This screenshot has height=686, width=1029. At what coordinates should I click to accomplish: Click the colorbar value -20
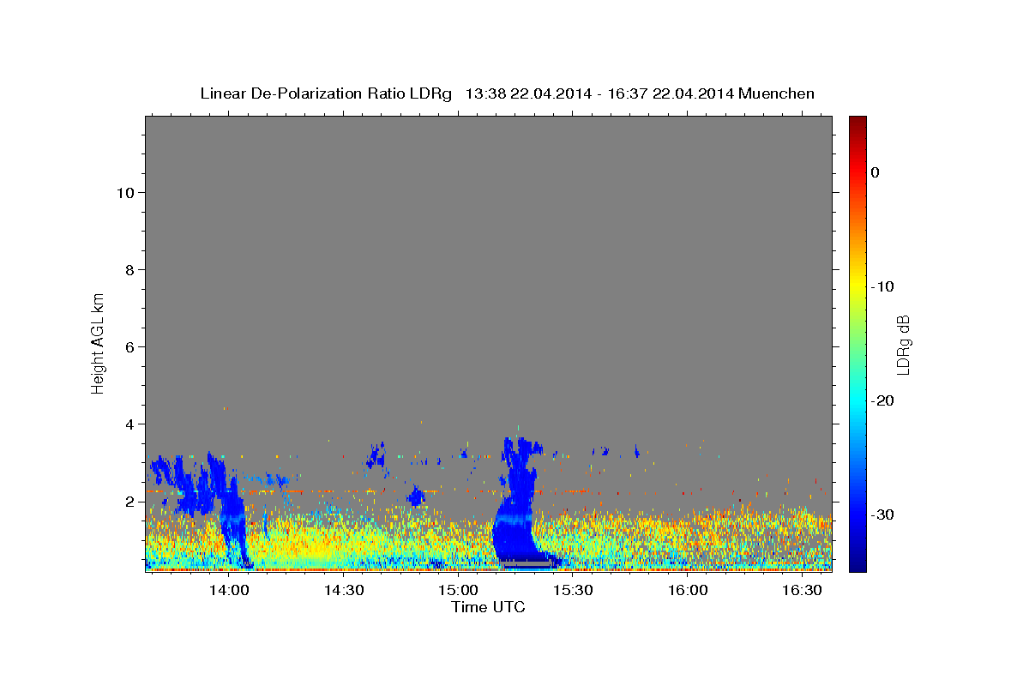[x=882, y=400]
